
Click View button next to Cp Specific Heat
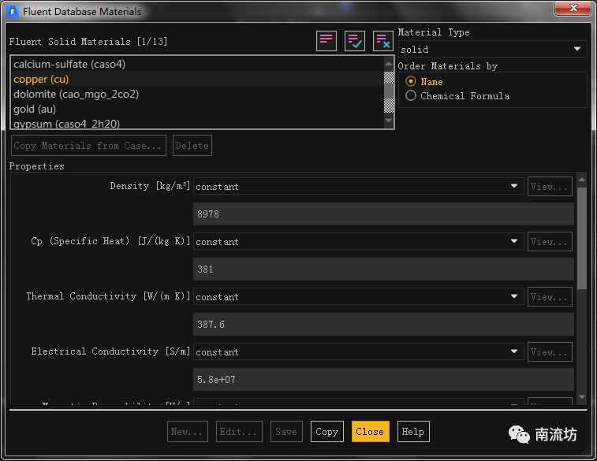click(550, 241)
